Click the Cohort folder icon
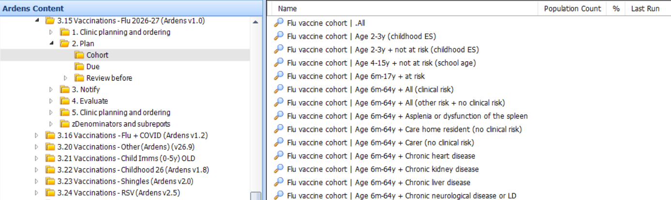 pyautogui.click(x=79, y=55)
